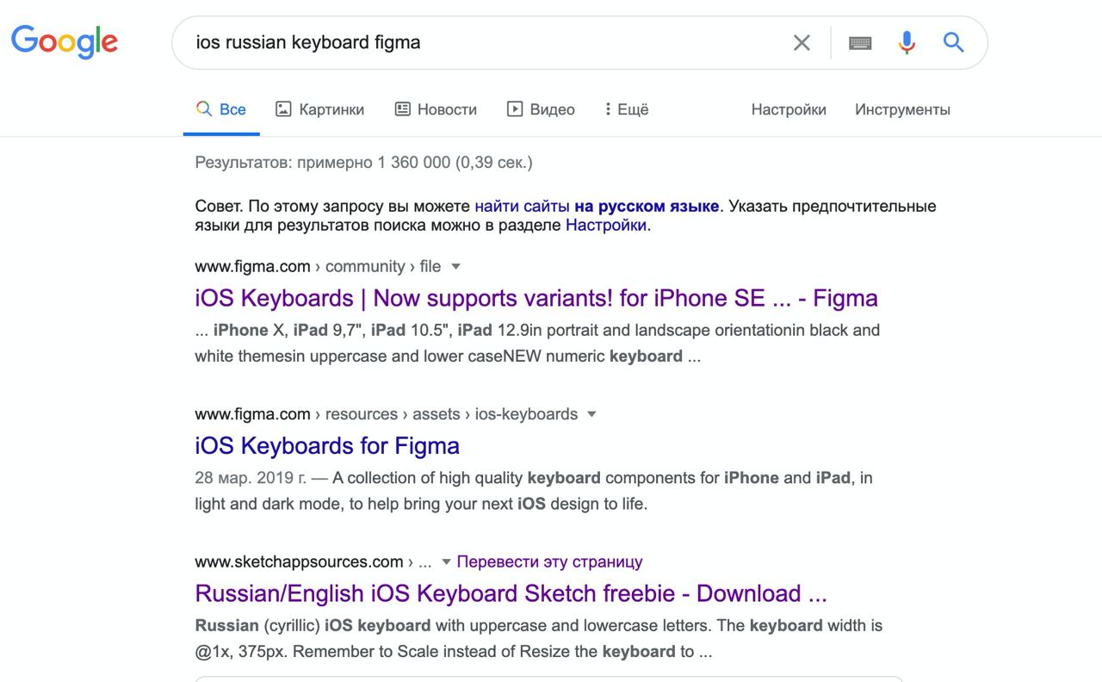The height and width of the screenshot is (682, 1102).
Task: Switch to the Картинки tab
Action: (x=319, y=109)
